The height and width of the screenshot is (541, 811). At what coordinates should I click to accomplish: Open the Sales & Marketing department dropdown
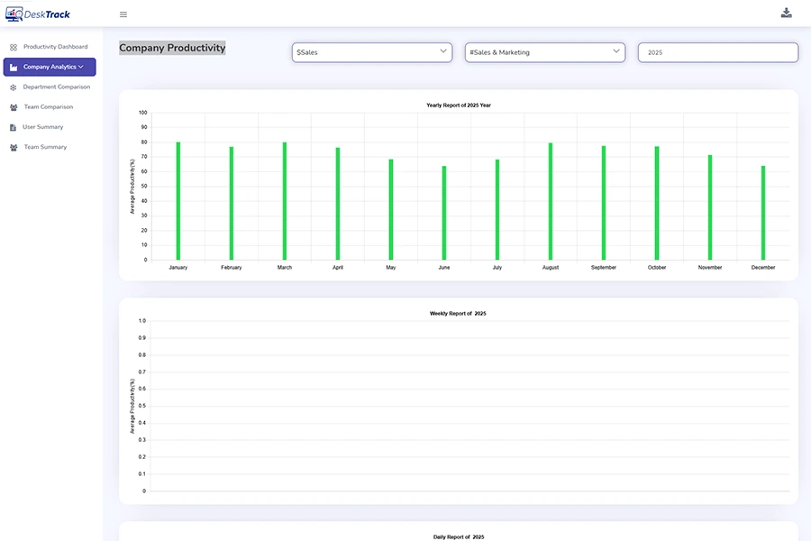[543, 52]
